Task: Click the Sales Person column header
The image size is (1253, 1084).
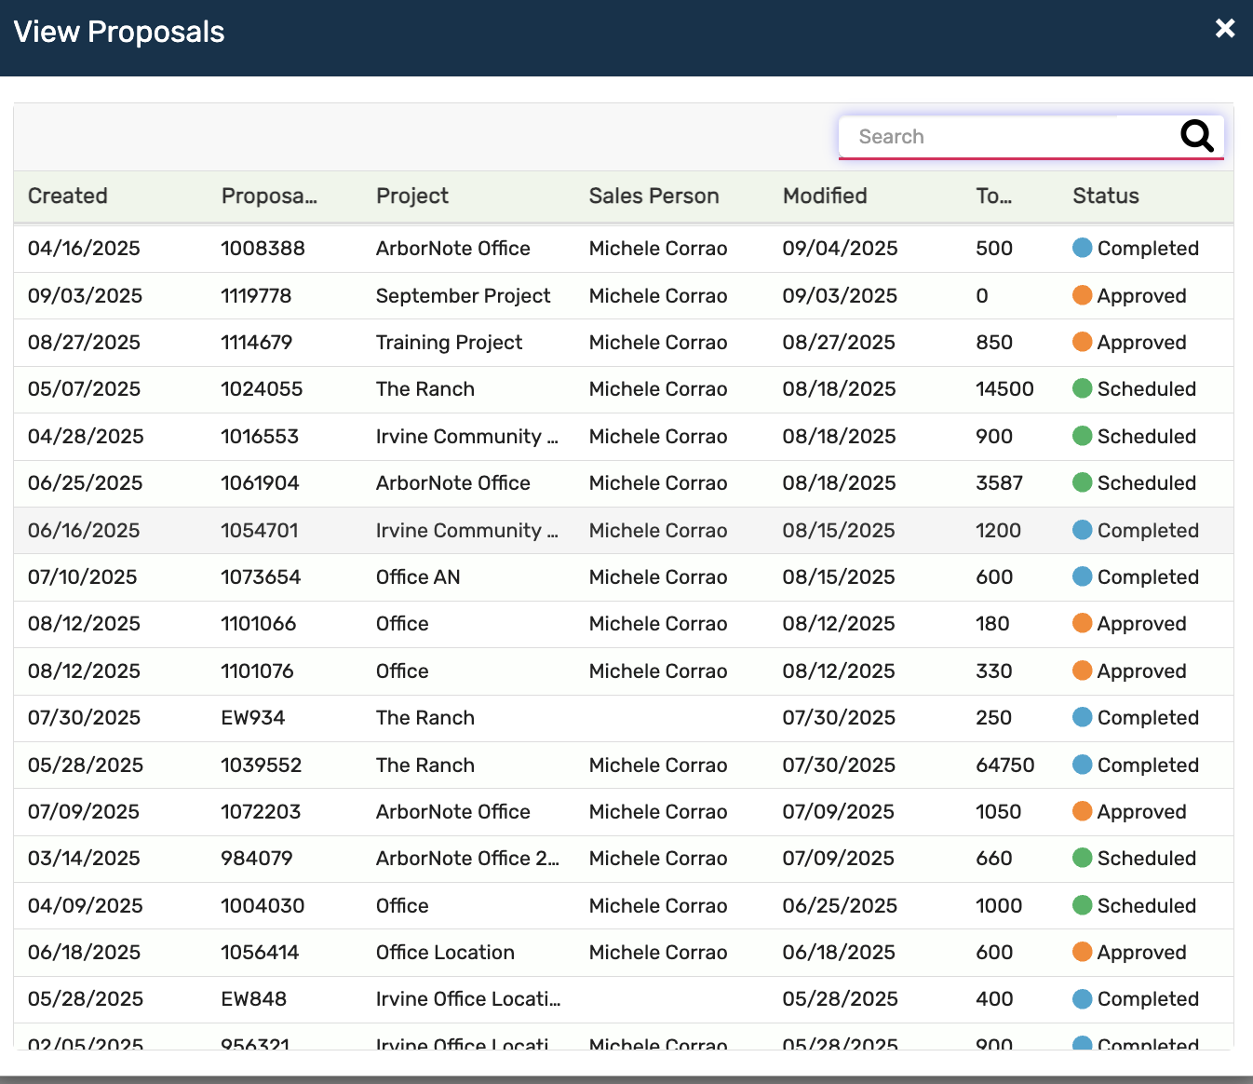Action: click(x=653, y=196)
